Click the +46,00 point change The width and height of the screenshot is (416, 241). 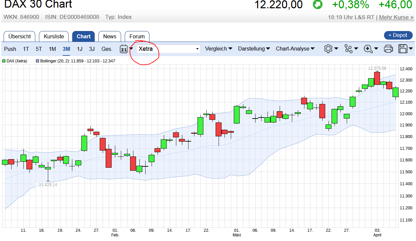395,5
